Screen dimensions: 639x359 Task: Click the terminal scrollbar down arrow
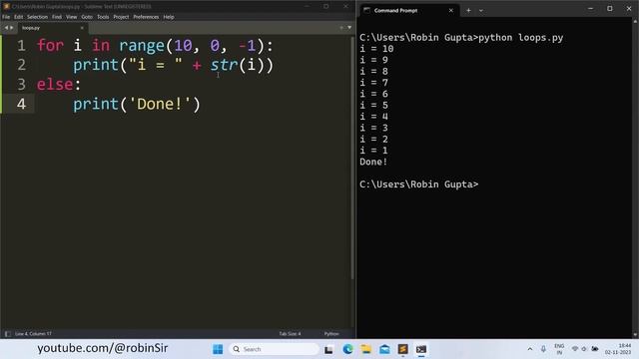click(x=635, y=335)
